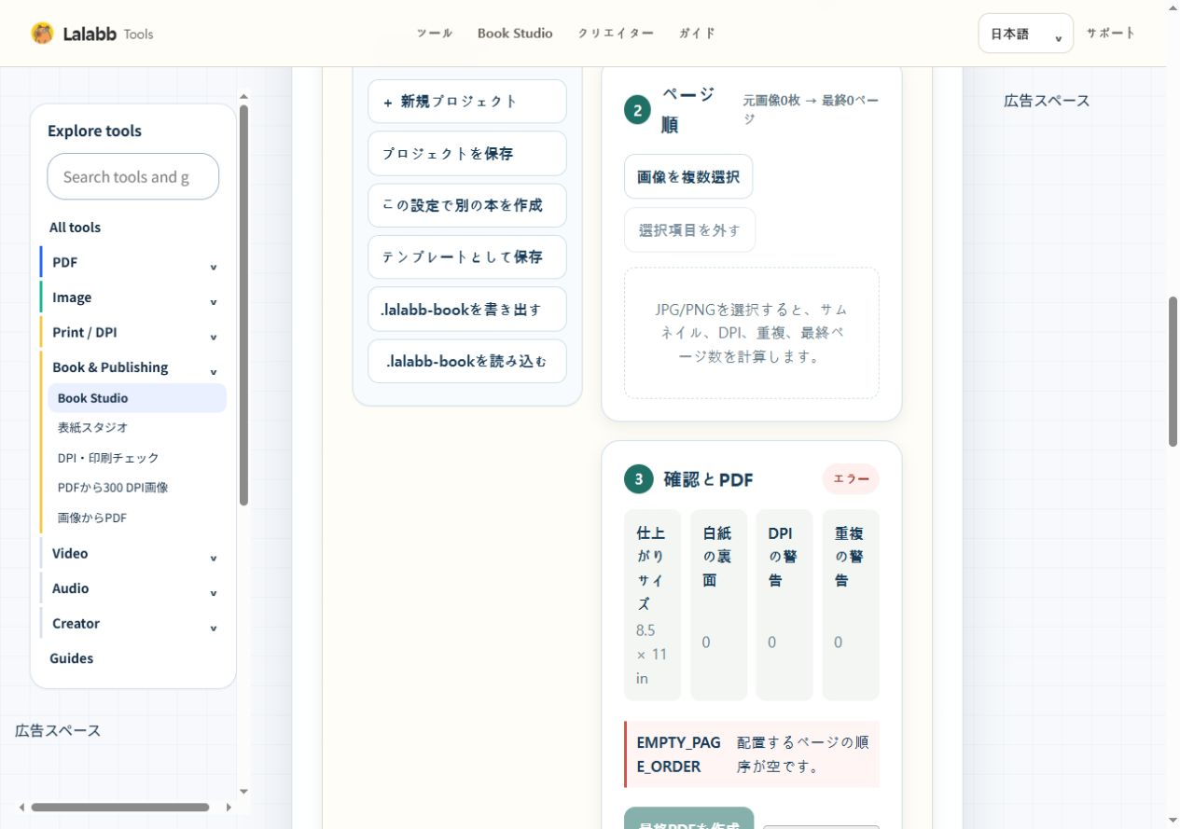1180x829 pixels.
Task: Open Book Studio in top navigation
Action: pyautogui.click(x=515, y=34)
